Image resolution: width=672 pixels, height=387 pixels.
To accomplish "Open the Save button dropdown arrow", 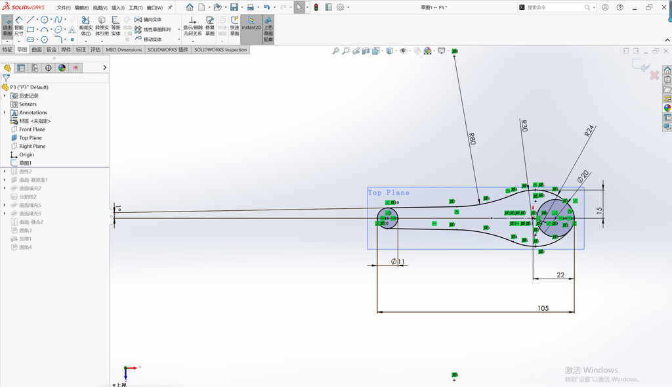I will click(242, 7).
